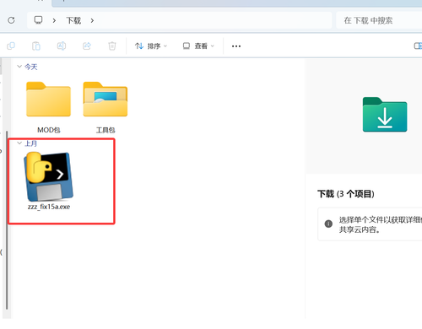Collapse the 上月 group header

tap(27, 143)
